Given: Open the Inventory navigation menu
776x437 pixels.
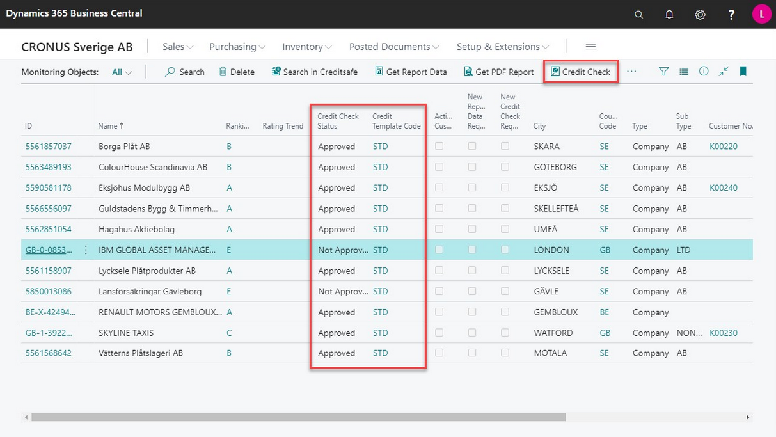Looking at the screenshot, I should pyautogui.click(x=307, y=47).
